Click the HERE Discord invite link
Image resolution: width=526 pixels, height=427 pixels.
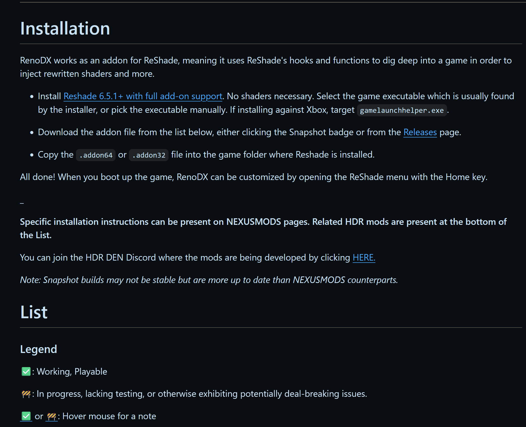(x=364, y=258)
